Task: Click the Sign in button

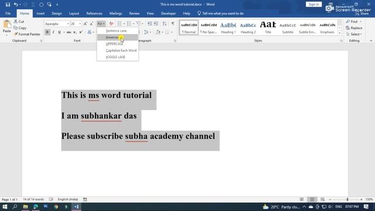Action: click(x=313, y=5)
